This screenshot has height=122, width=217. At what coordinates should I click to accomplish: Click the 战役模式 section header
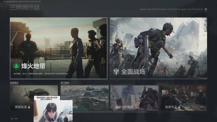[x=14, y=83]
